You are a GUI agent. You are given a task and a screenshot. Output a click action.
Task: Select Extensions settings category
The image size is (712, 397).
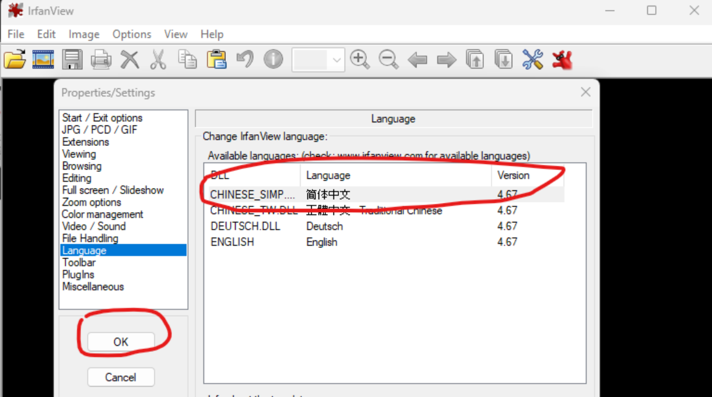[x=85, y=142]
